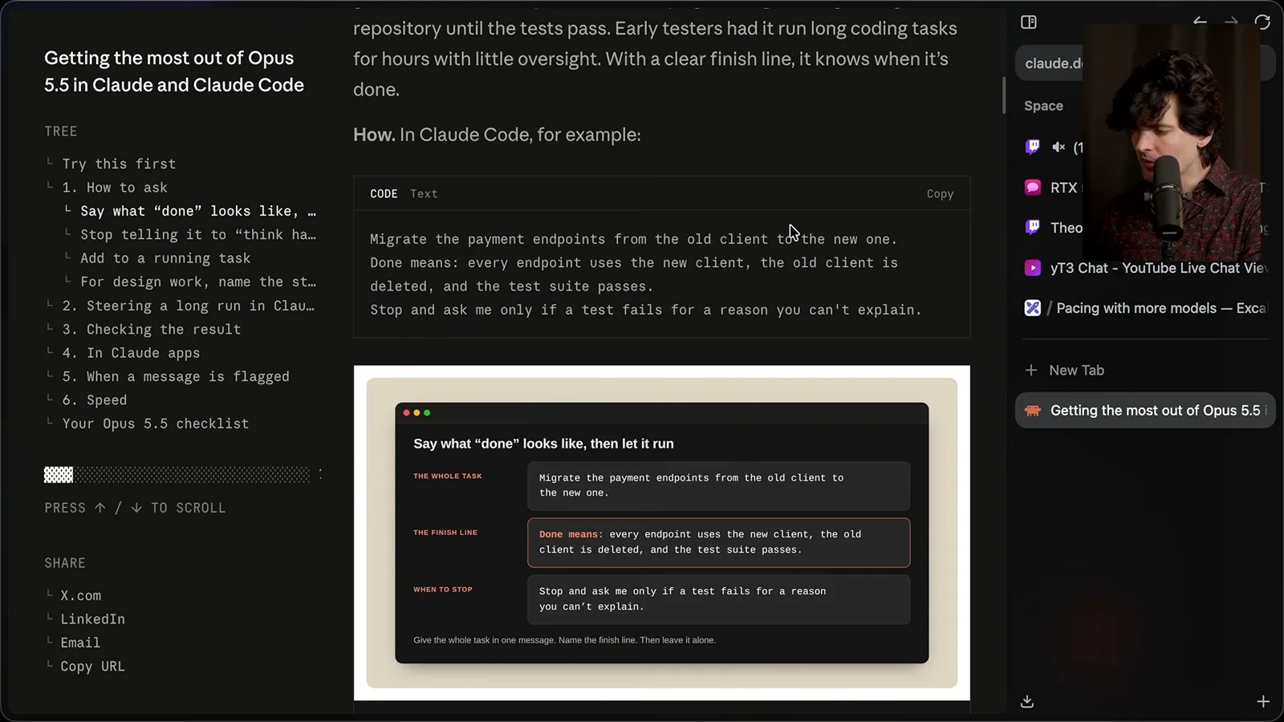Jump to Try this first section
The image size is (1284, 722).
point(119,164)
